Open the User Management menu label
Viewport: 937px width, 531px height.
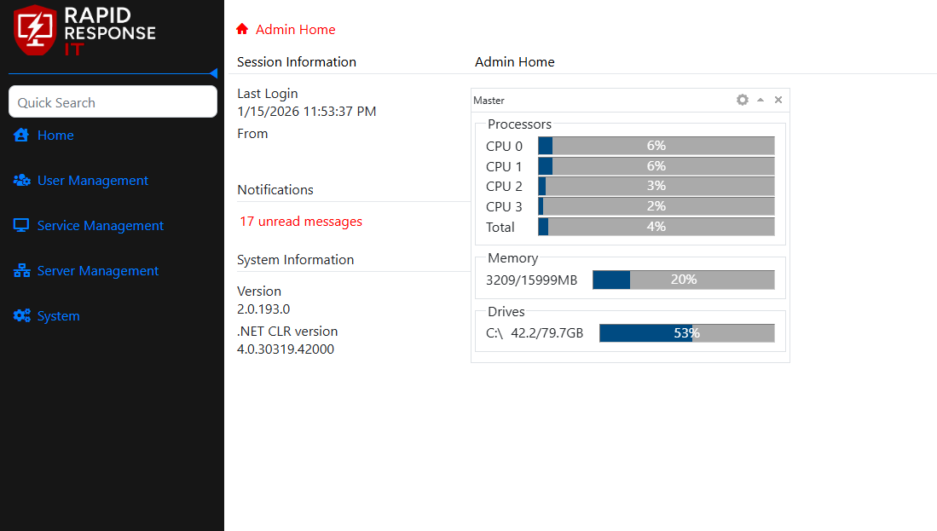point(93,181)
